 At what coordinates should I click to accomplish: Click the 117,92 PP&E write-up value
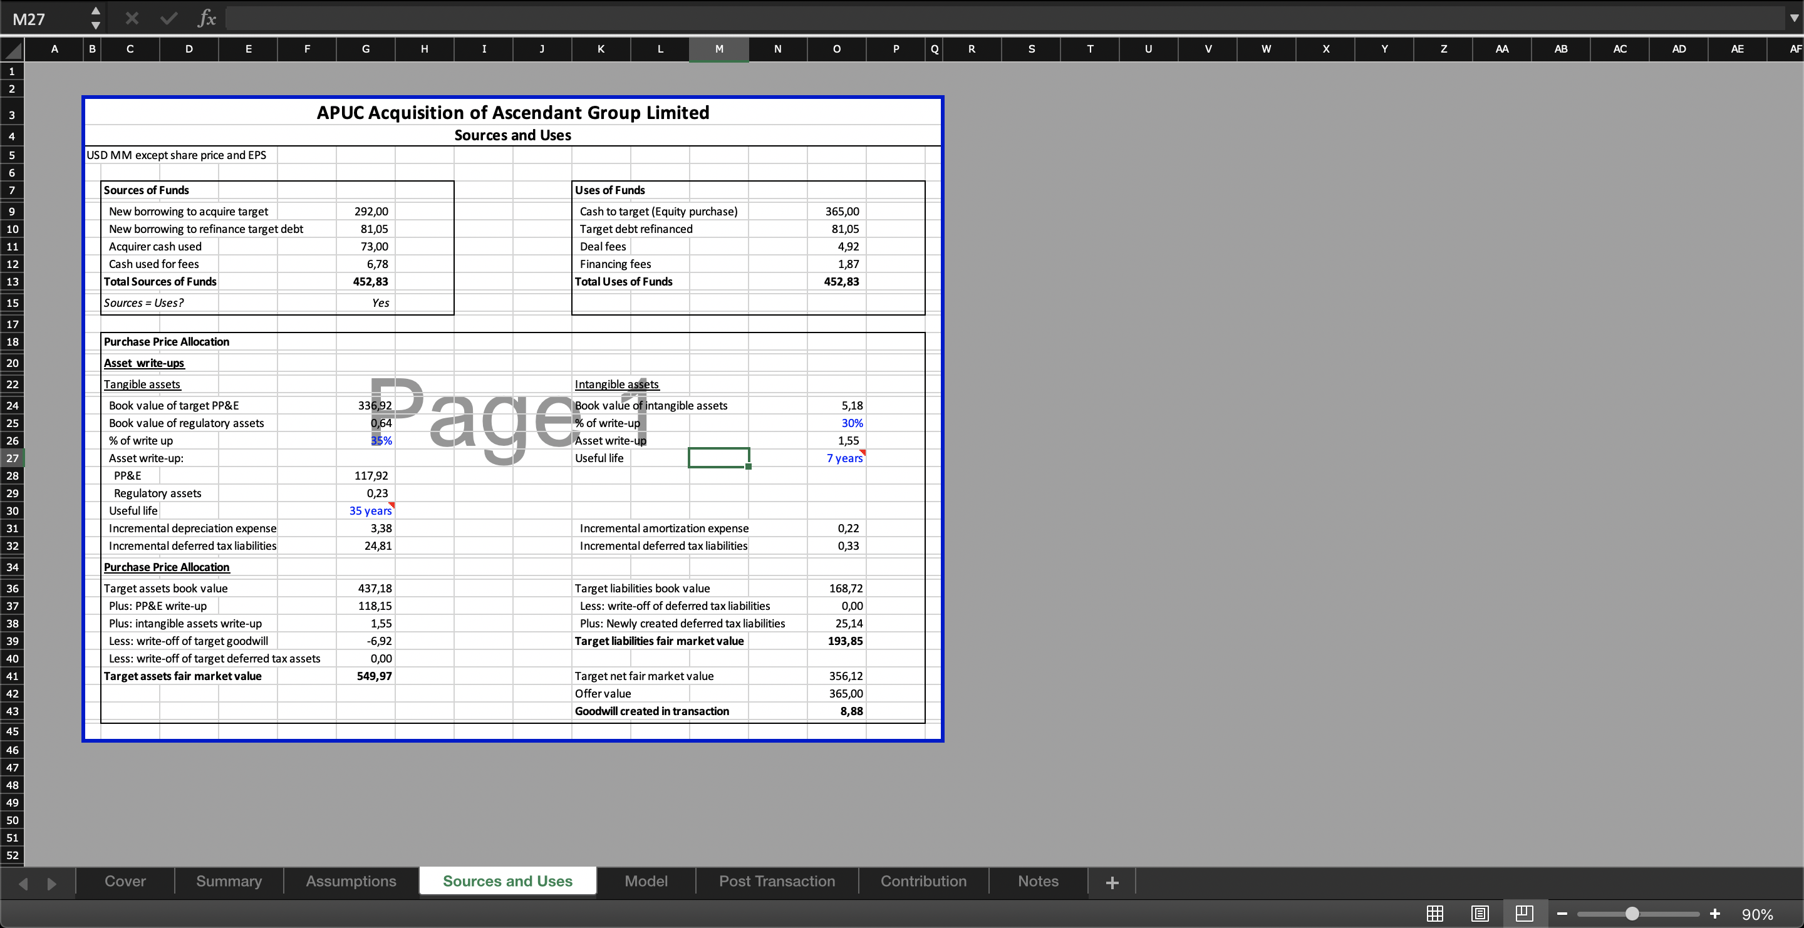tap(366, 476)
